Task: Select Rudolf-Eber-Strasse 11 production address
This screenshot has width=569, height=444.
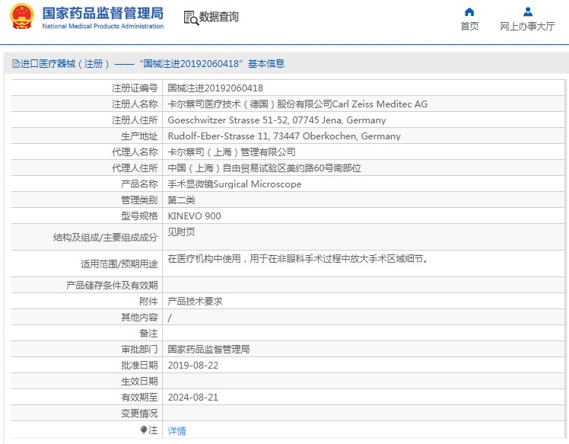Action: pos(284,136)
